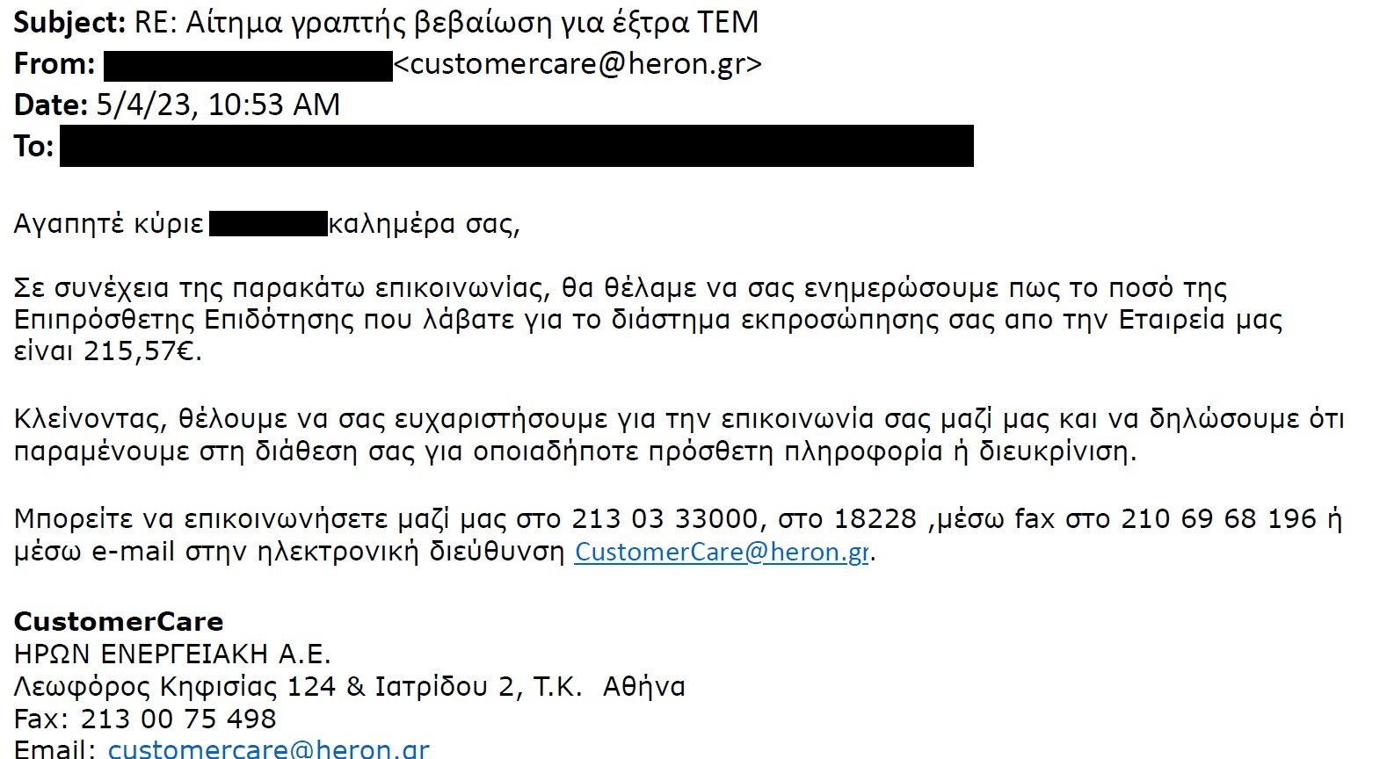The height and width of the screenshot is (759, 1387).
Task: Click the short number 18228
Action: coord(875,519)
